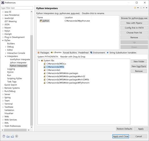Image resolution: width=149 pixels, height=141 pixels.
Task: Click Restore Defaults button
Action: coord(124,129)
